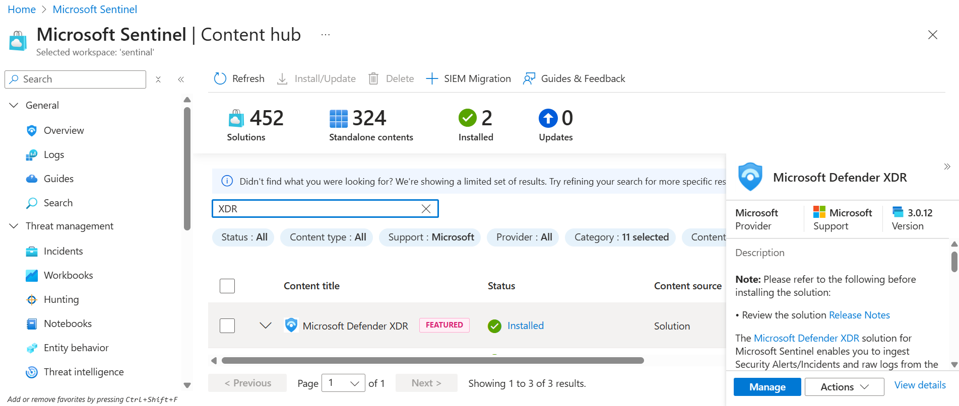Screen dimensions: 959x406
Task: Click the Manage button
Action: 767,387
